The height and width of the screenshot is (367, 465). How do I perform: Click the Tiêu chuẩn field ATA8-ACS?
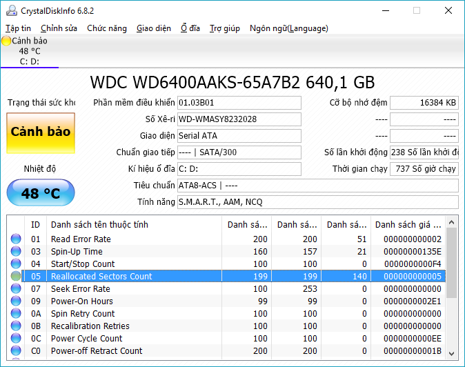pos(318,186)
